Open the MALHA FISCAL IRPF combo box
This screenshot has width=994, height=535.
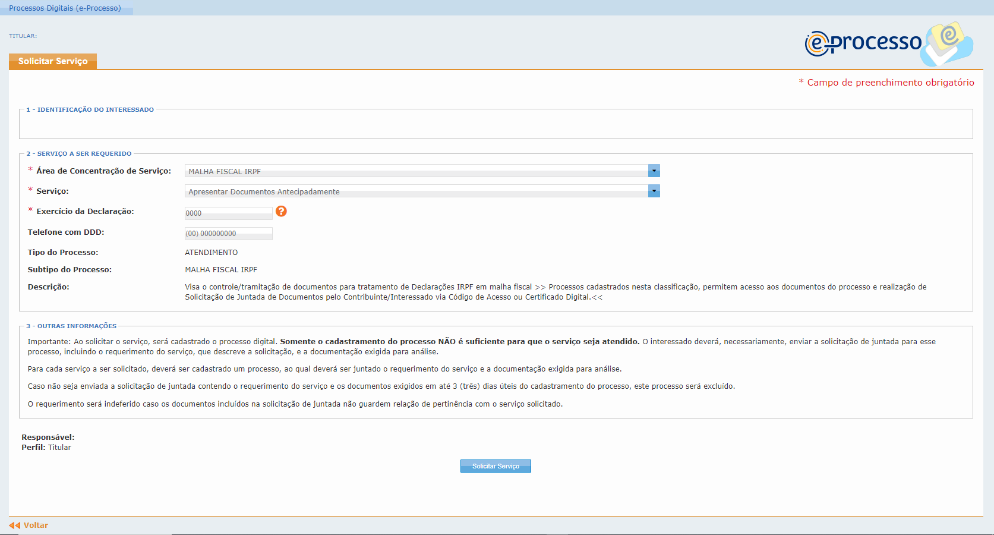coord(416,171)
